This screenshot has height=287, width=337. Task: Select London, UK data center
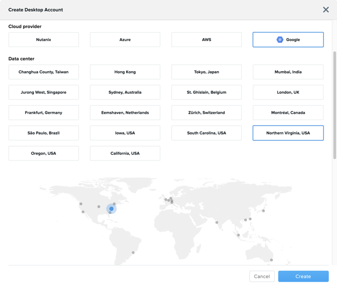click(x=288, y=92)
